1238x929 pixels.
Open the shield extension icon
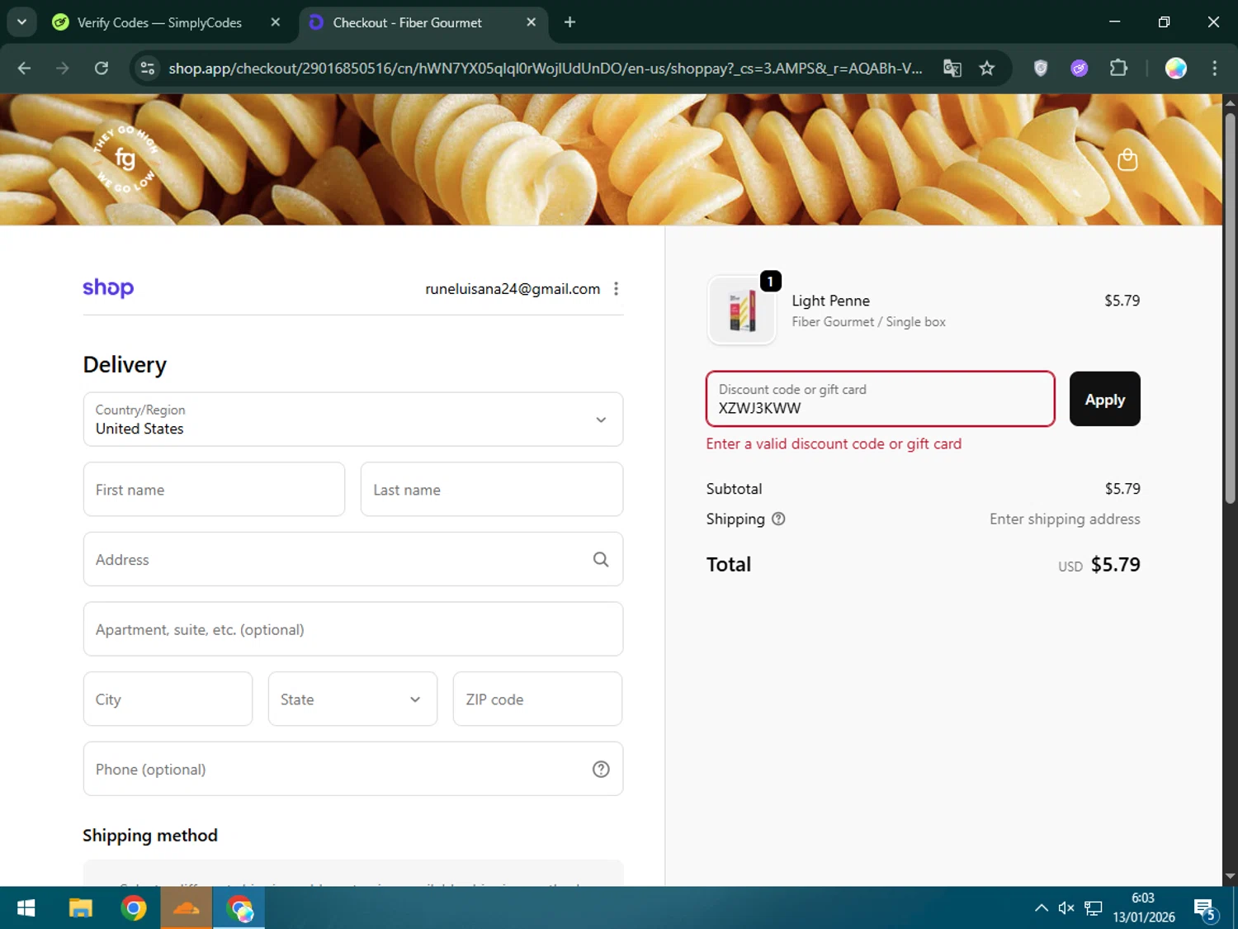pyautogui.click(x=1041, y=69)
